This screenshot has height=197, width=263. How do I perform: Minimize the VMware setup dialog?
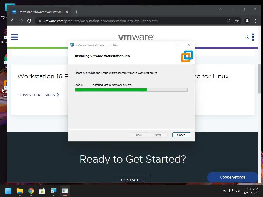(165, 45)
